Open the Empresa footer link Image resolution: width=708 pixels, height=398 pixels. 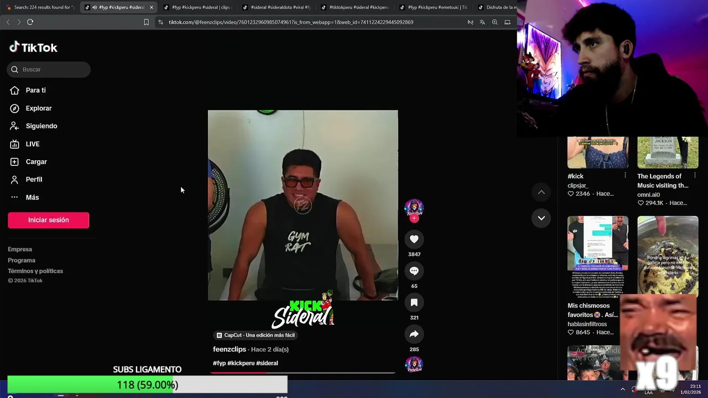point(20,249)
